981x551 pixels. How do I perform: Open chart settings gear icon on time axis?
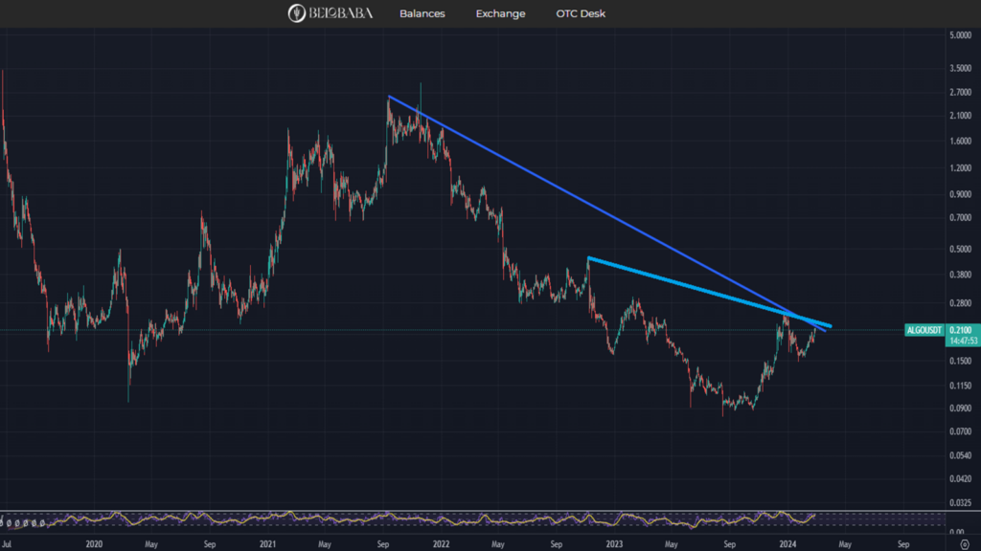click(964, 543)
